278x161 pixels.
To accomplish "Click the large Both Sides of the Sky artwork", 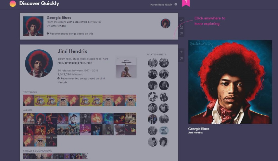I will click(x=230, y=82).
